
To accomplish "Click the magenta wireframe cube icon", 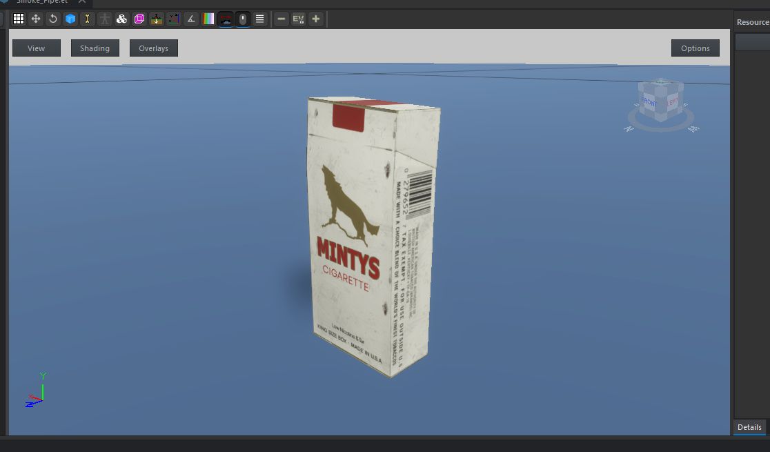I will pos(139,19).
